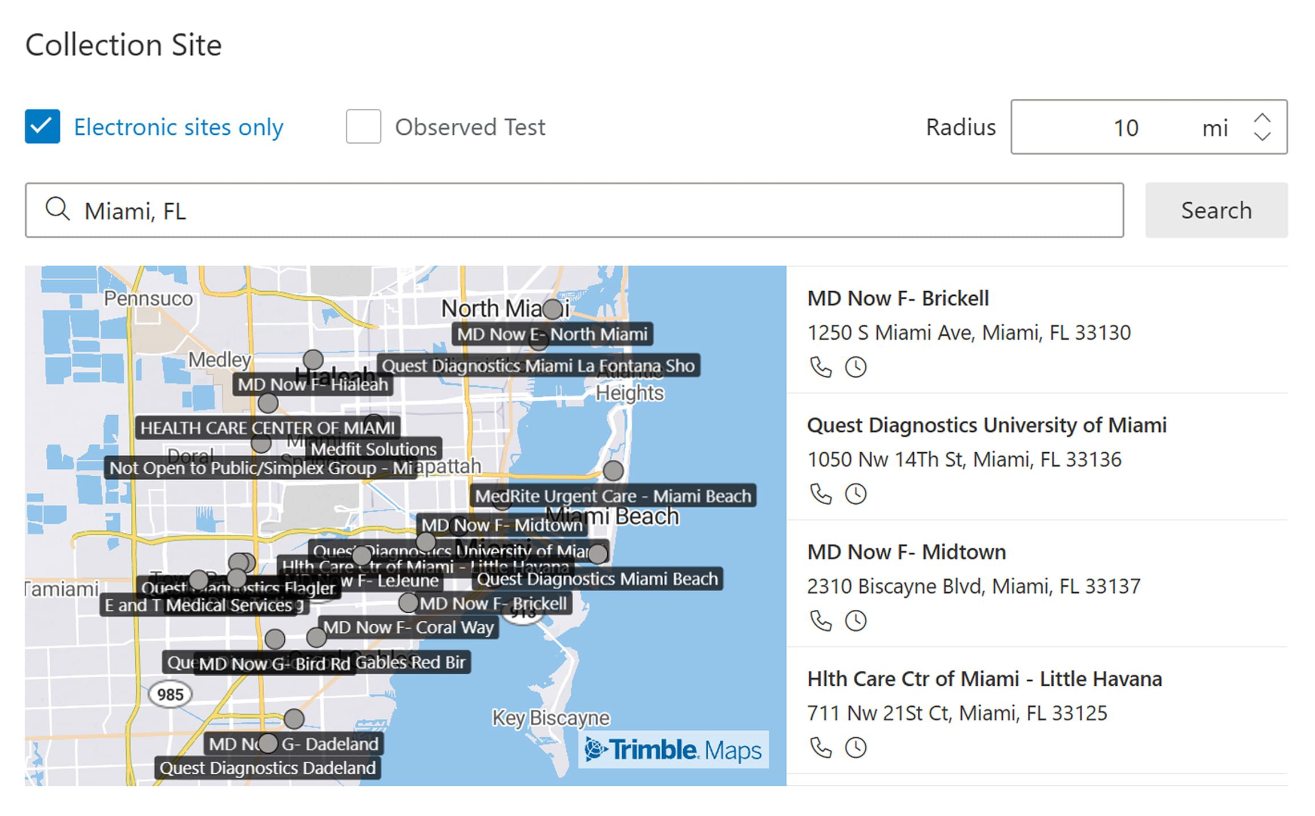Viewport: 1315px width, 816px height.
Task: Select the MD Now F- Midtown map label
Action: 502,525
